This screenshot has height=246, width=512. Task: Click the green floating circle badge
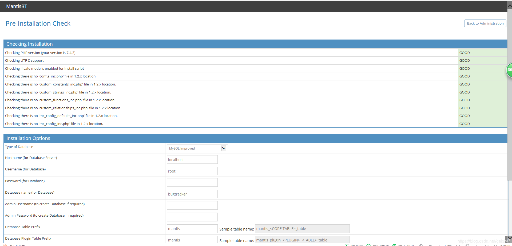[x=509, y=70]
